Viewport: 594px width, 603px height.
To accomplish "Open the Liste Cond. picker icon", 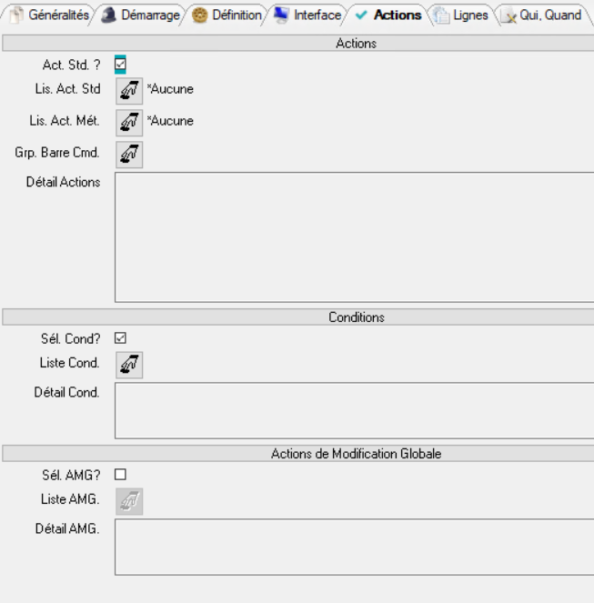I will click(129, 364).
